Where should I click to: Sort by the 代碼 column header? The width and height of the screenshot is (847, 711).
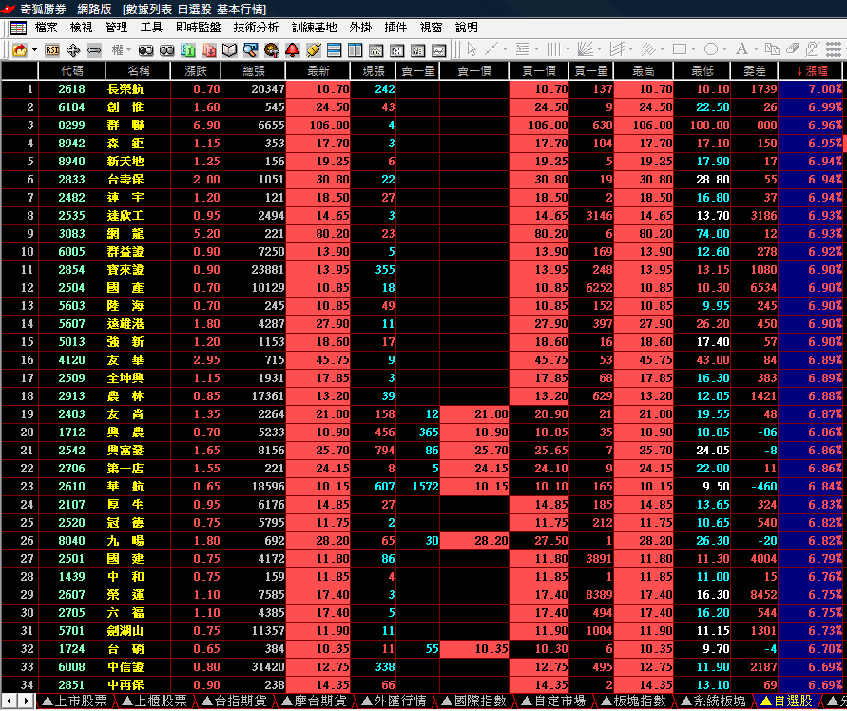pos(72,70)
